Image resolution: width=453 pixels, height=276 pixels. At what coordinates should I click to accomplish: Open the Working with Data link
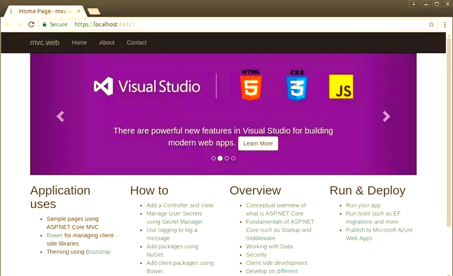point(269,247)
